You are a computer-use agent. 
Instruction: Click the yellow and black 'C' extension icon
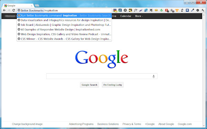pyautogui.click(x=130, y=10)
